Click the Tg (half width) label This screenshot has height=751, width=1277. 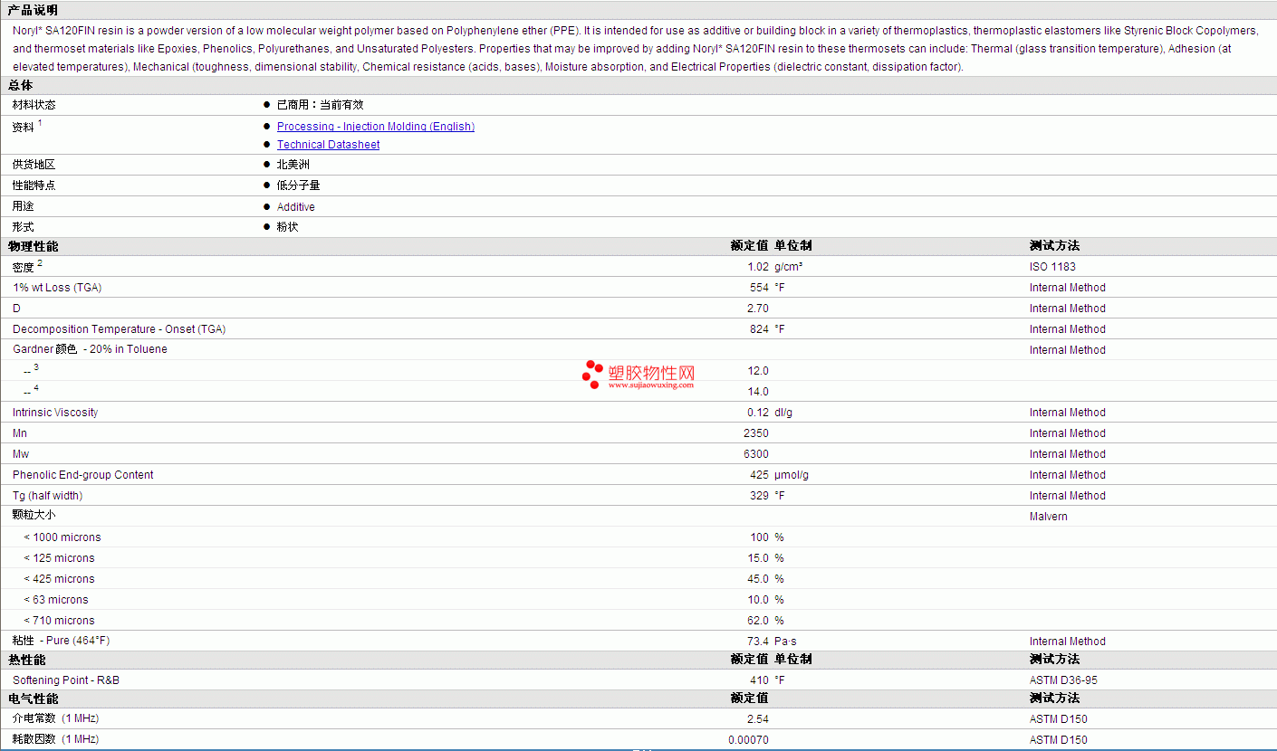[47, 496]
